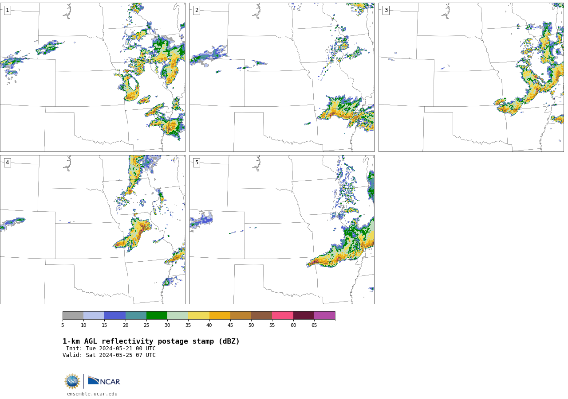Click the tan 45-50 dBZ swatch
568x399 pixels.
(x=241, y=316)
